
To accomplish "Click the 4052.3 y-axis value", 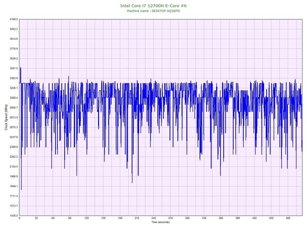I will 14,29.
